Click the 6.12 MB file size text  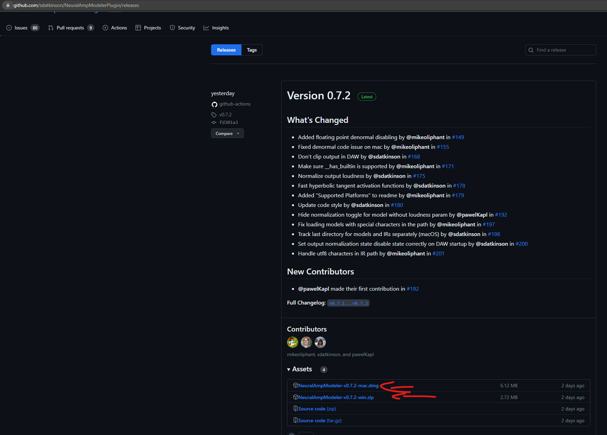tap(509, 386)
